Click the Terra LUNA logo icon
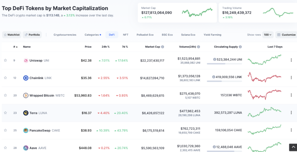This screenshot has height=152, width=297. [x=26, y=113]
